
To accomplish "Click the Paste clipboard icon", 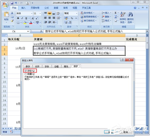I will coord(6,16).
